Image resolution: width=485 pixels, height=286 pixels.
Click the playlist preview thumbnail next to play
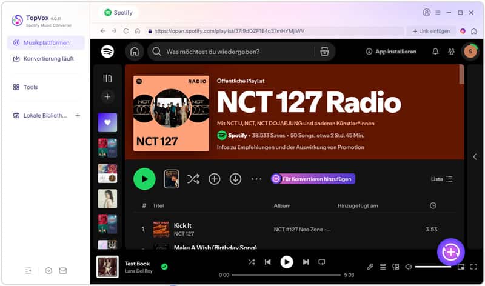pyautogui.click(x=172, y=179)
